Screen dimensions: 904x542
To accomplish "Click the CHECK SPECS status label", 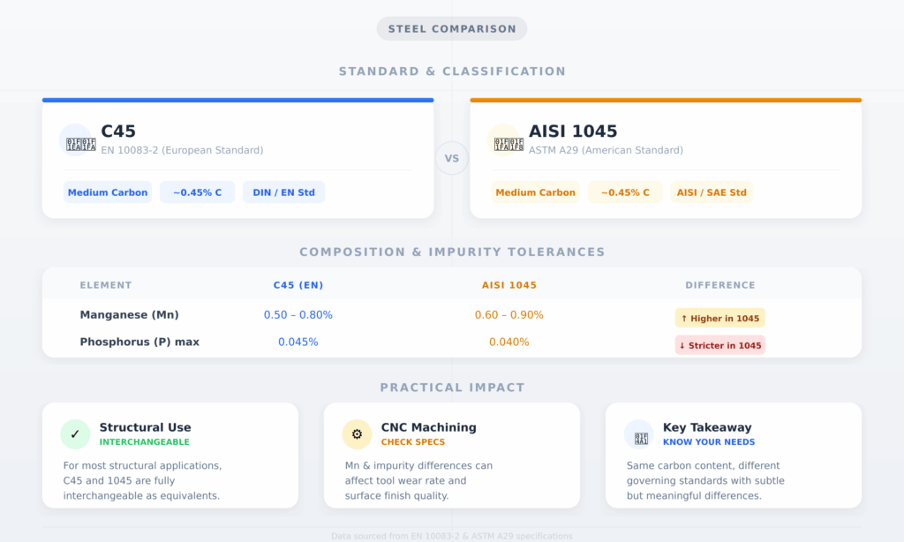I will 413,442.
